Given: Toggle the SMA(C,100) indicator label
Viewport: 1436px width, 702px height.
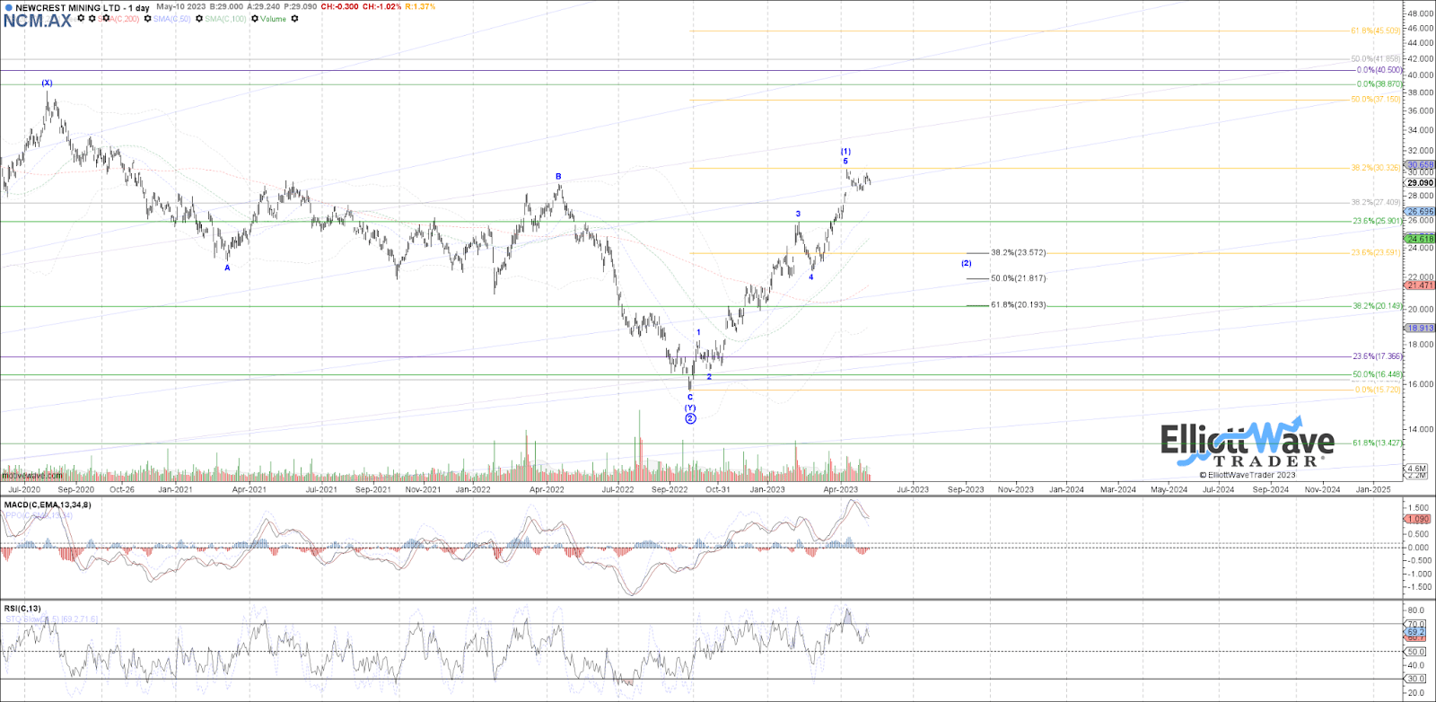Looking at the screenshot, I should (x=224, y=19).
